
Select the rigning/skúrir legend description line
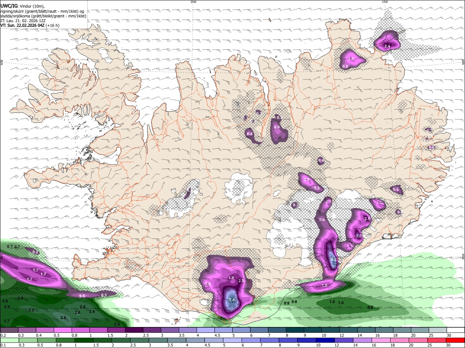[x=42, y=11]
